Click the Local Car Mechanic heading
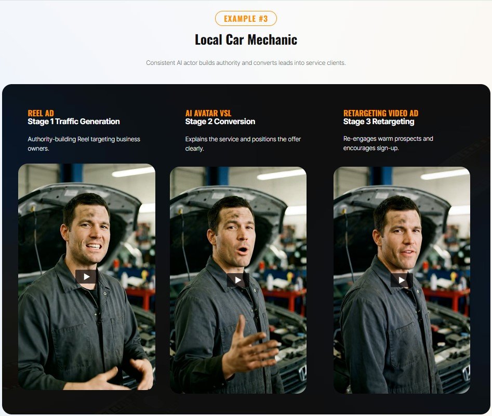The width and height of the screenshot is (492, 416). (x=246, y=39)
